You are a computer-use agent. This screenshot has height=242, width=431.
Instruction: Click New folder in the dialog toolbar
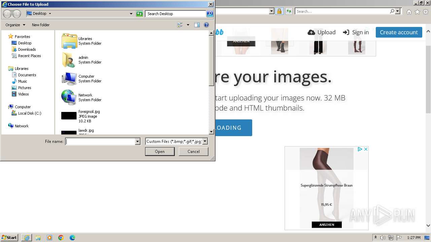(x=41, y=25)
